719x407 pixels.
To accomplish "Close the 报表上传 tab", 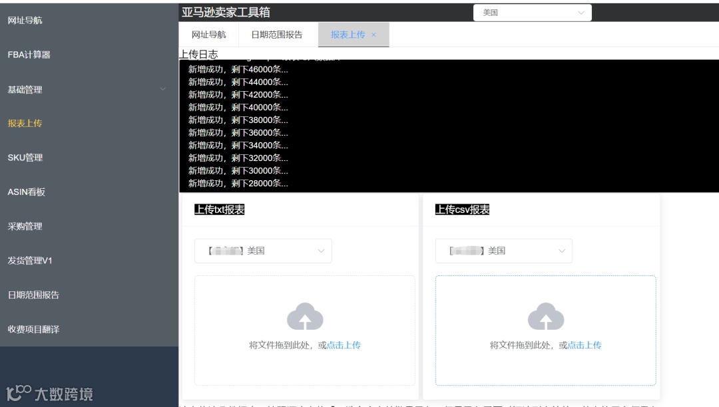I will (373, 35).
